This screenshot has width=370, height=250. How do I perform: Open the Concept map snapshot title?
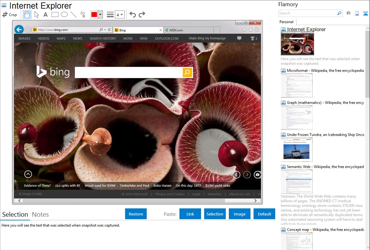325,229
